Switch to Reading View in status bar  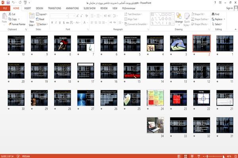coord(192,156)
